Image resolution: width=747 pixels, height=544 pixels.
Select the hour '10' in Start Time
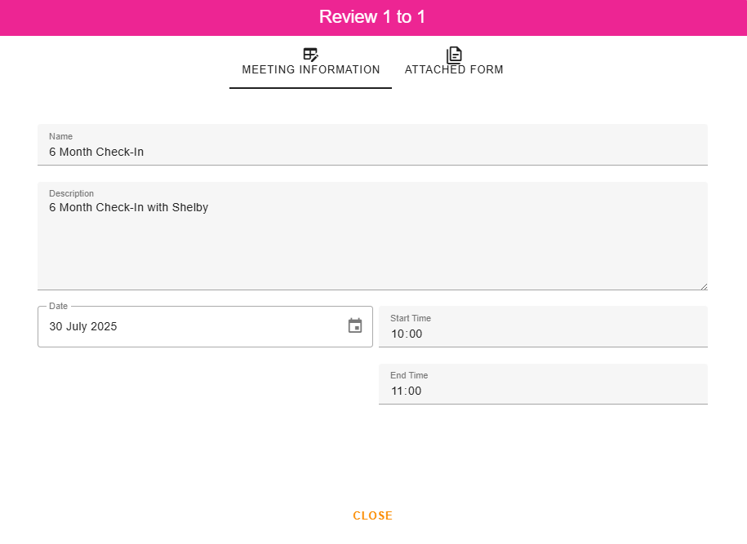click(398, 334)
